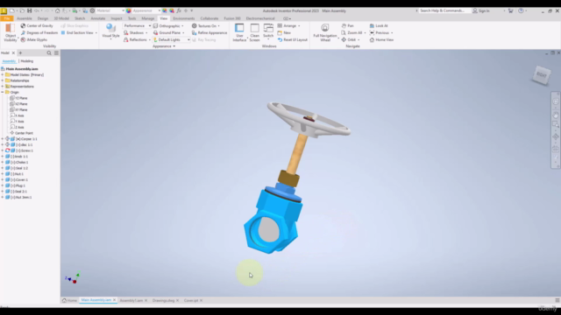Open the Help question mark icon

point(521,10)
